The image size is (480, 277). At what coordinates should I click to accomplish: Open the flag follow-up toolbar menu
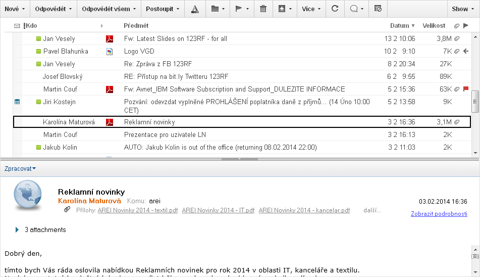click(242, 9)
